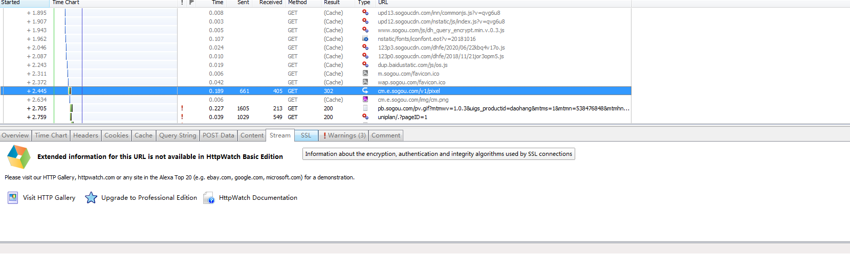Click the font file icon beside iconfont.eot
This screenshot has width=850, height=254.
(x=365, y=39)
